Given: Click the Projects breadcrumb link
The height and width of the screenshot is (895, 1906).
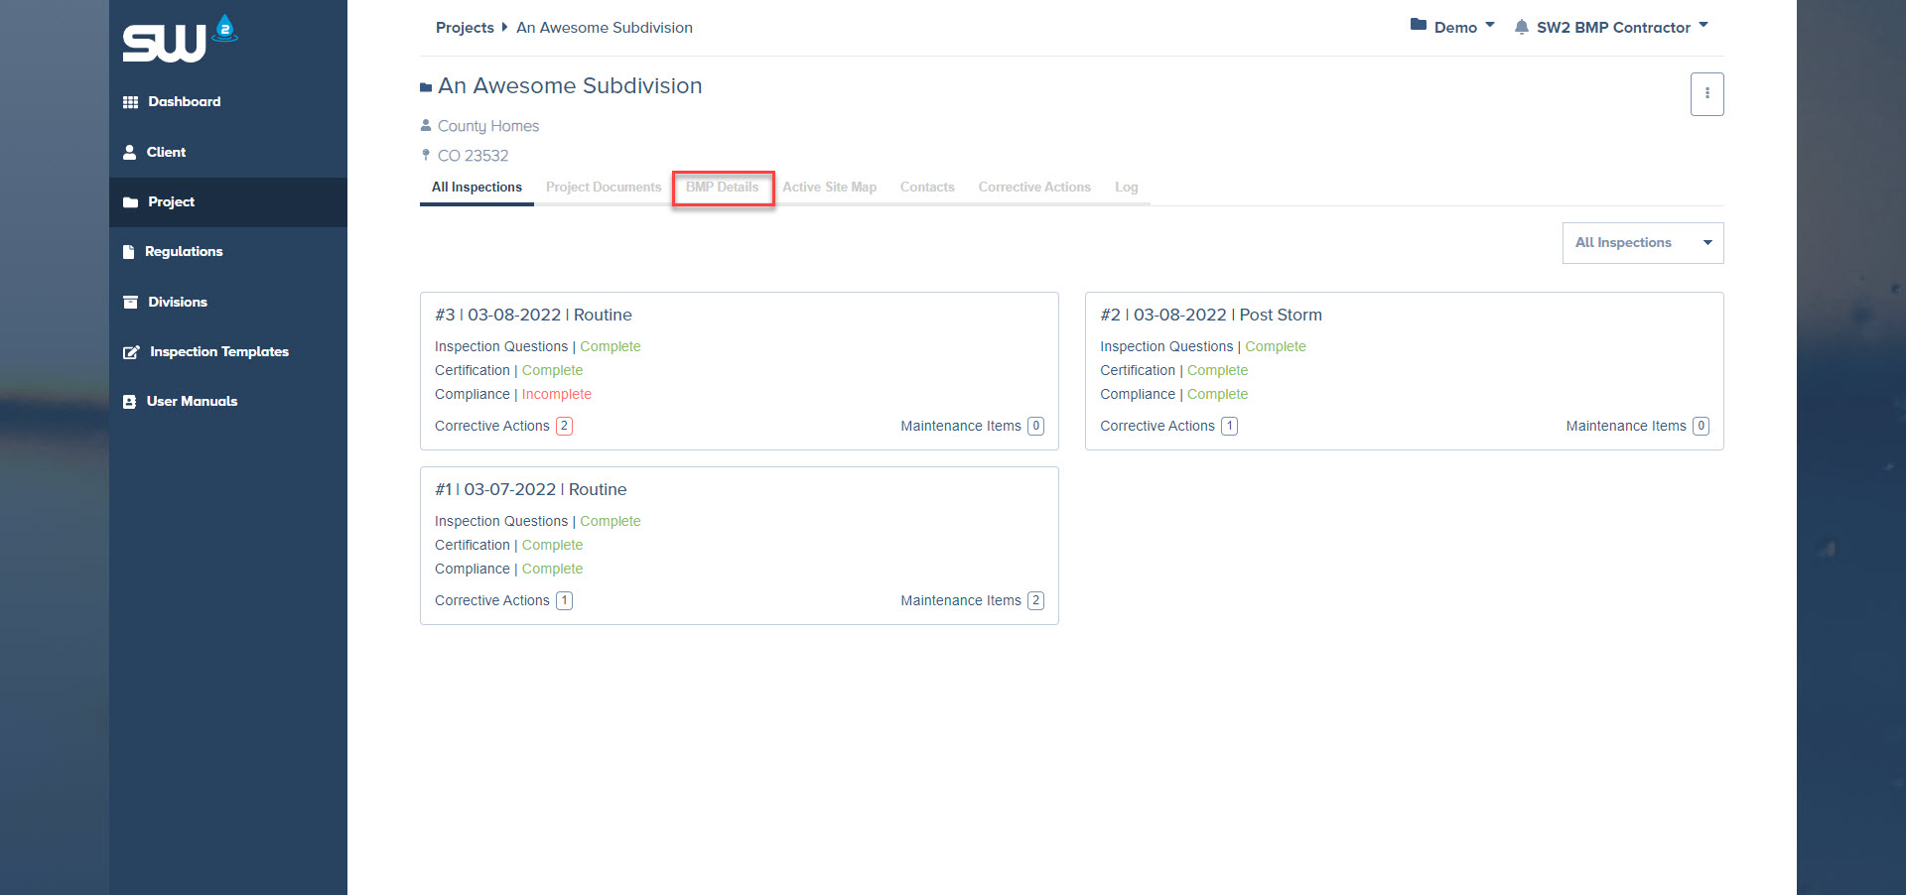Looking at the screenshot, I should [465, 28].
